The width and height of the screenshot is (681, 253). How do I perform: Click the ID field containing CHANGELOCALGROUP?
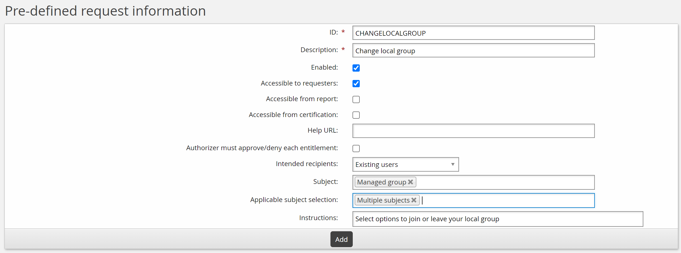coord(473,33)
